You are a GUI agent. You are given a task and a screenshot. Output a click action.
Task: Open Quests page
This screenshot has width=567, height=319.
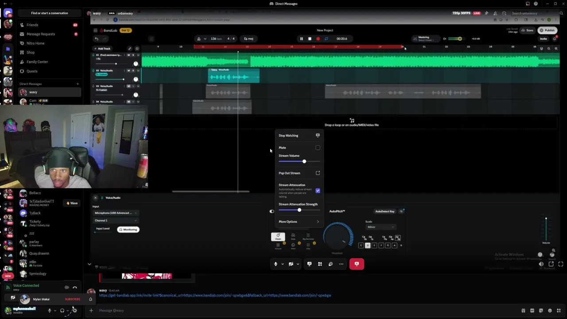coord(50,71)
